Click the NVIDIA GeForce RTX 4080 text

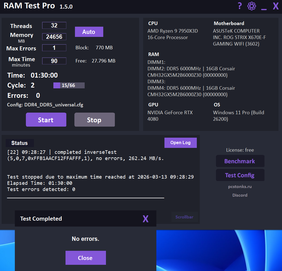(170, 116)
